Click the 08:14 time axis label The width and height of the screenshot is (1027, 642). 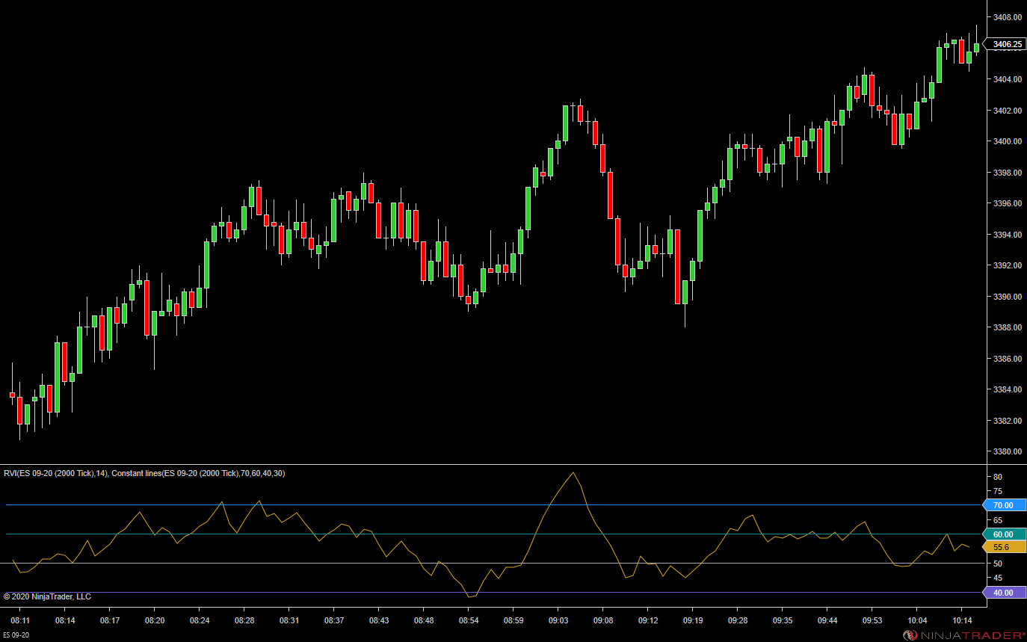click(x=65, y=621)
